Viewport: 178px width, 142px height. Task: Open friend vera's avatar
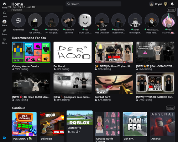click(168, 20)
